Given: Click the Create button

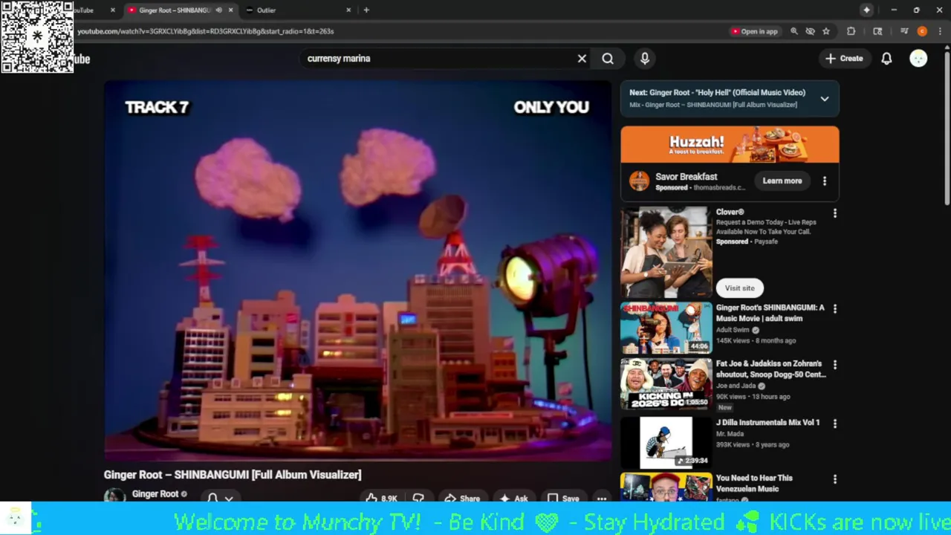Looking at the screenshot, I should [x=844, y=59].
